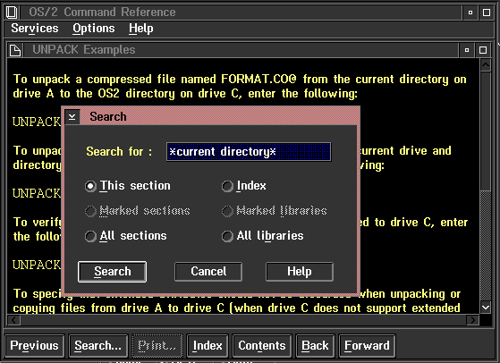Click the horizontal scrollbar left arrow
500x363 pixels.
coord(14,320)
